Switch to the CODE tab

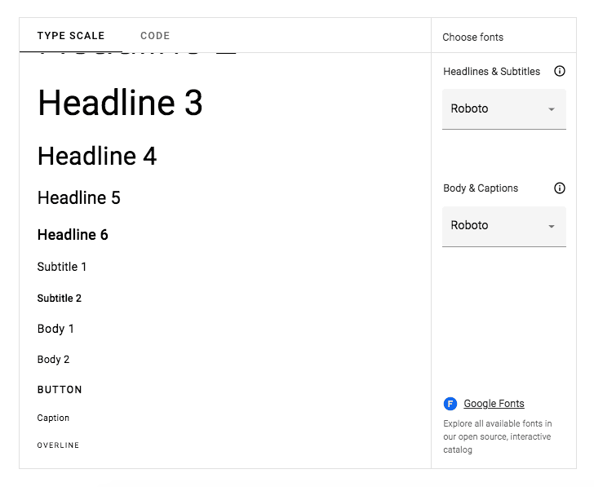[x=155, y=36]
